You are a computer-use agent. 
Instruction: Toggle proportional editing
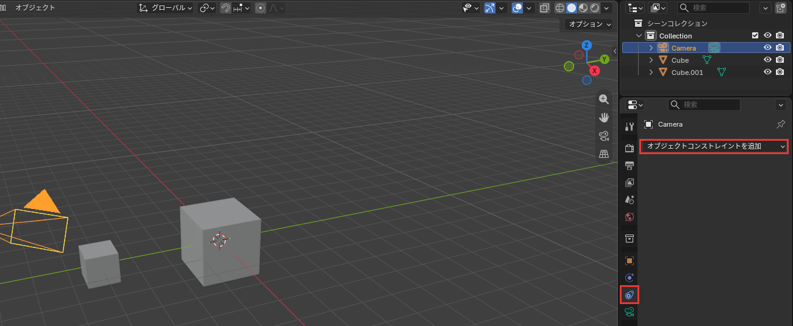261,8
